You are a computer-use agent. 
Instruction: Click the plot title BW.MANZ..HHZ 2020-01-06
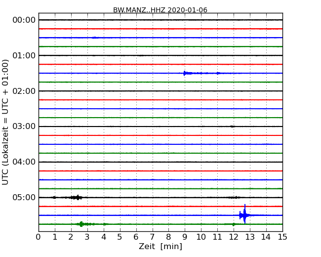[x=160, y=10]
